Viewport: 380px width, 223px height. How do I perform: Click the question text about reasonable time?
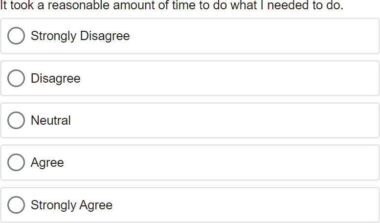pyautogui.click(x=171, y=6)
